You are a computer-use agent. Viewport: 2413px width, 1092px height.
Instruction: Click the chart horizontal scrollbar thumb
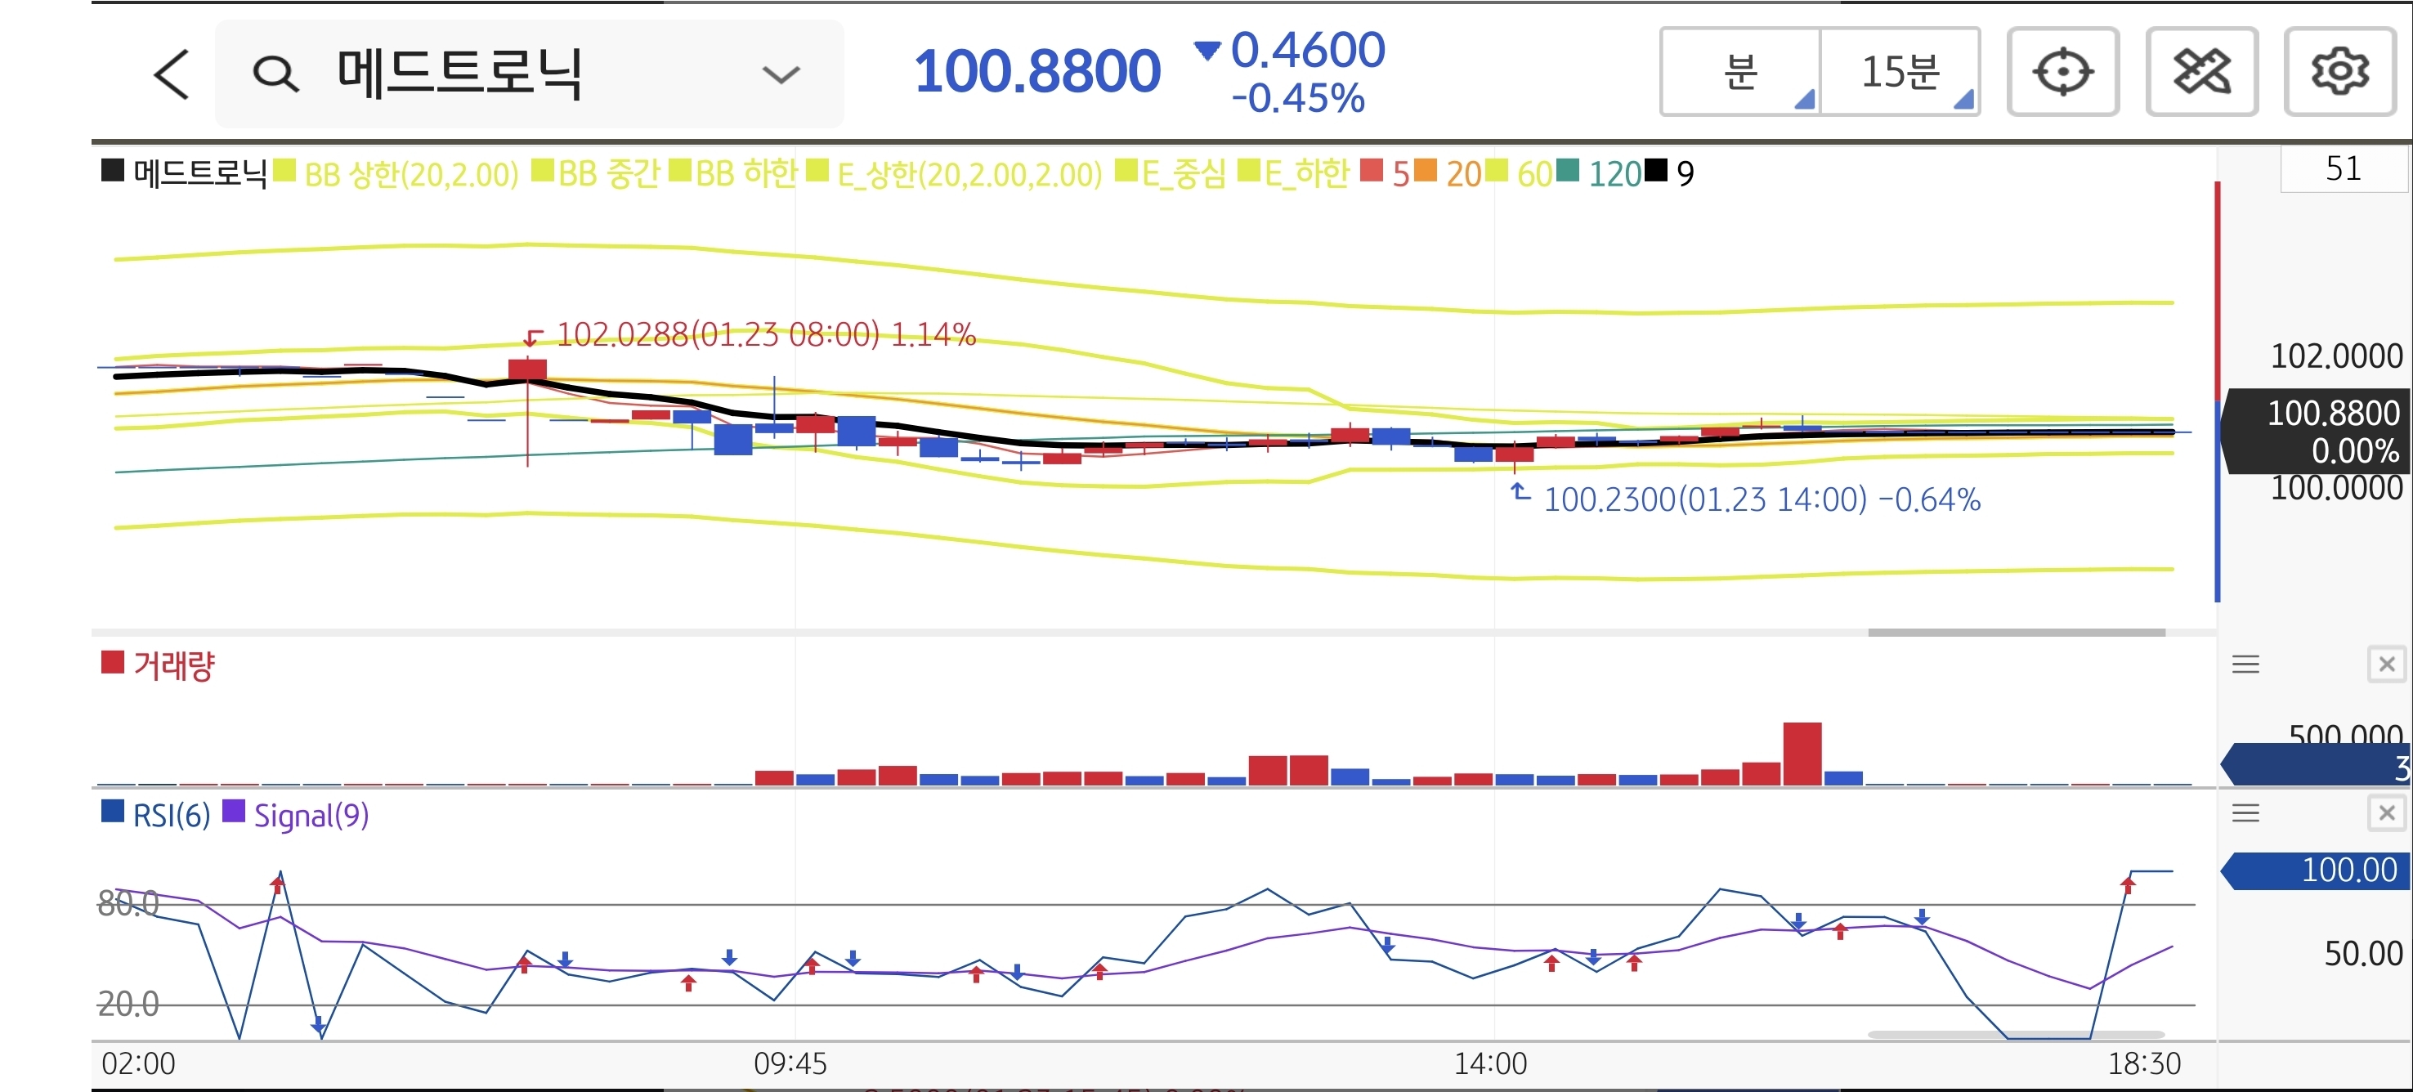2016,632
